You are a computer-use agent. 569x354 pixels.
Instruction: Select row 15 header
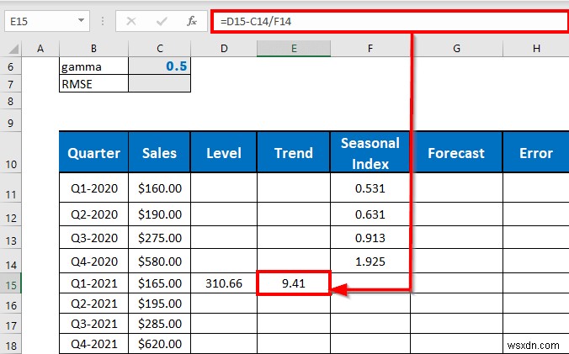(11, 285)
